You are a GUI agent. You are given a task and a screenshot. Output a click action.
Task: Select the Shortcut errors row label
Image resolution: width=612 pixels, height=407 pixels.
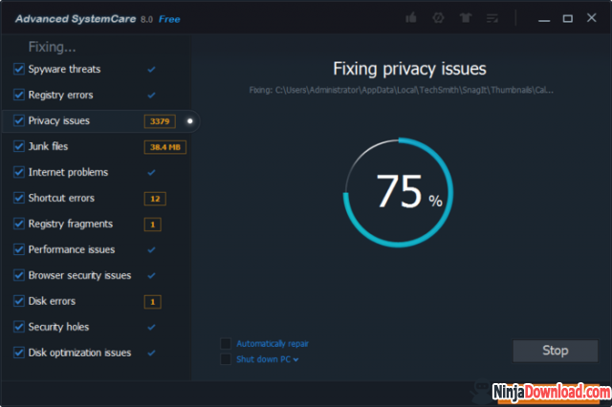click(61, 198)
